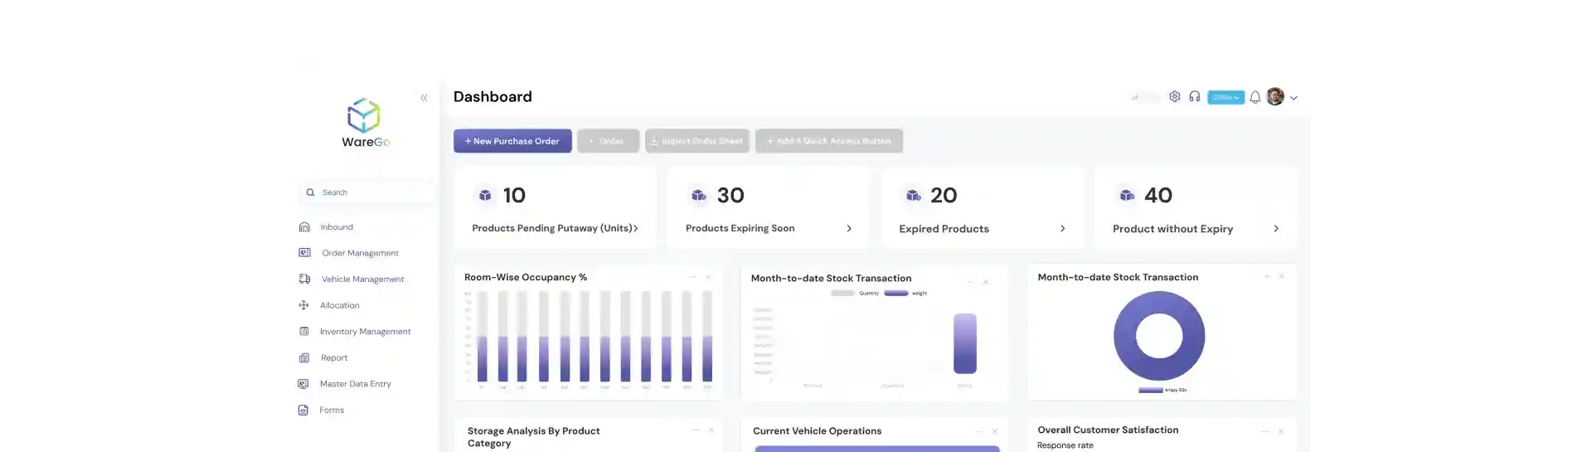Click the boxes icon beside the number 20
This screenshot has height=452, width=1592.
[x=913, y=196]
